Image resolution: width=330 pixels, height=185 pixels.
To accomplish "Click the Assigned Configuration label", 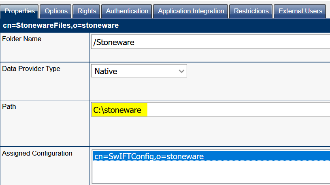I will [x=37, y=154].
